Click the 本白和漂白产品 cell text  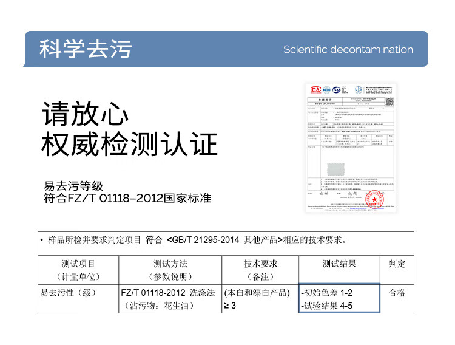point(257,293)
